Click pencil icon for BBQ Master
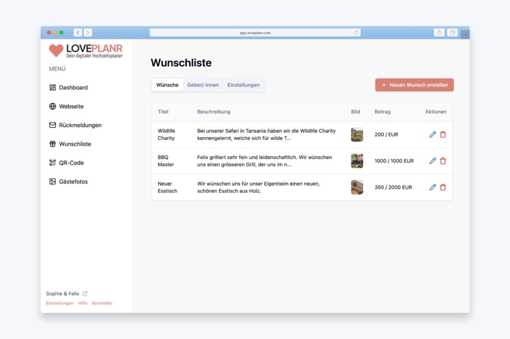The image size is (510, 339). point(432,161)
